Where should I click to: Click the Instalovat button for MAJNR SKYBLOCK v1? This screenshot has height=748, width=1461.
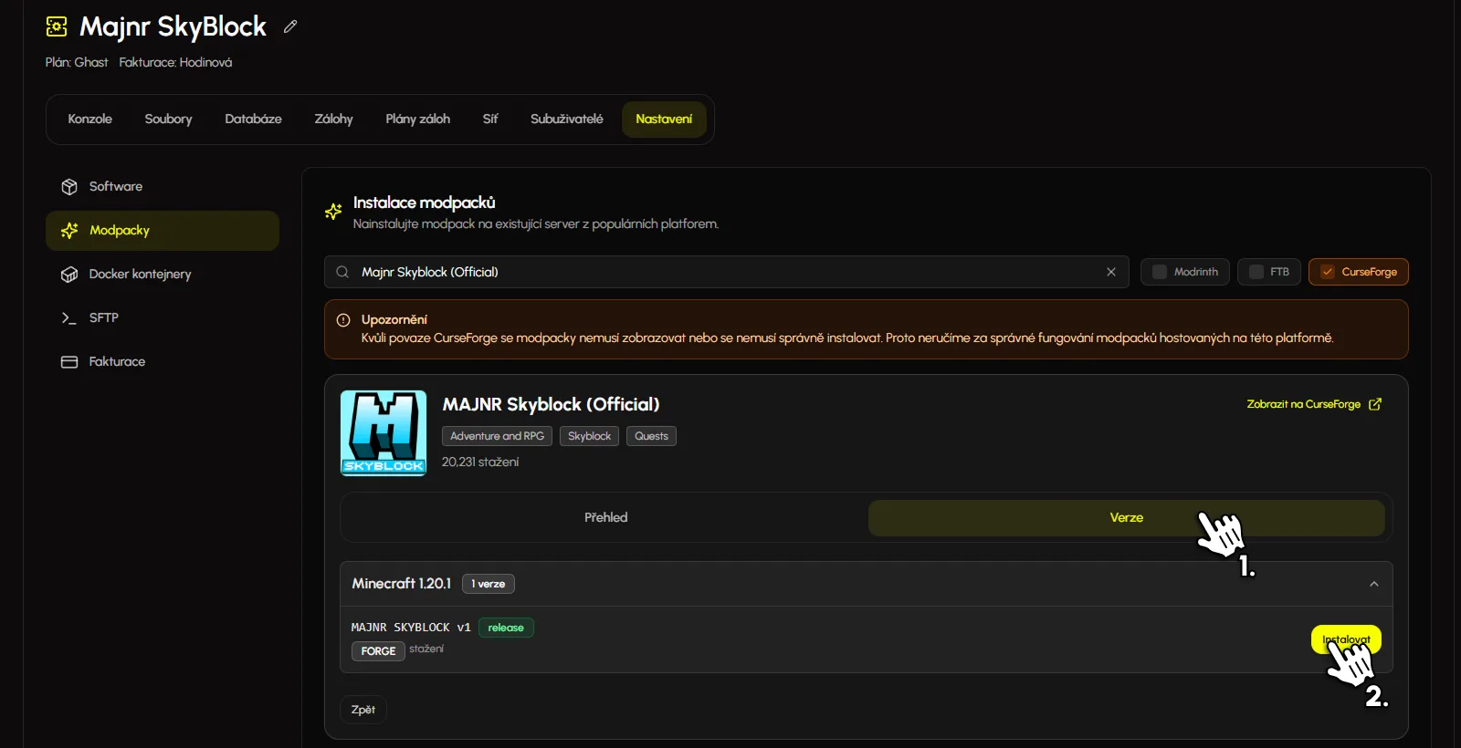click(1346, 639)
